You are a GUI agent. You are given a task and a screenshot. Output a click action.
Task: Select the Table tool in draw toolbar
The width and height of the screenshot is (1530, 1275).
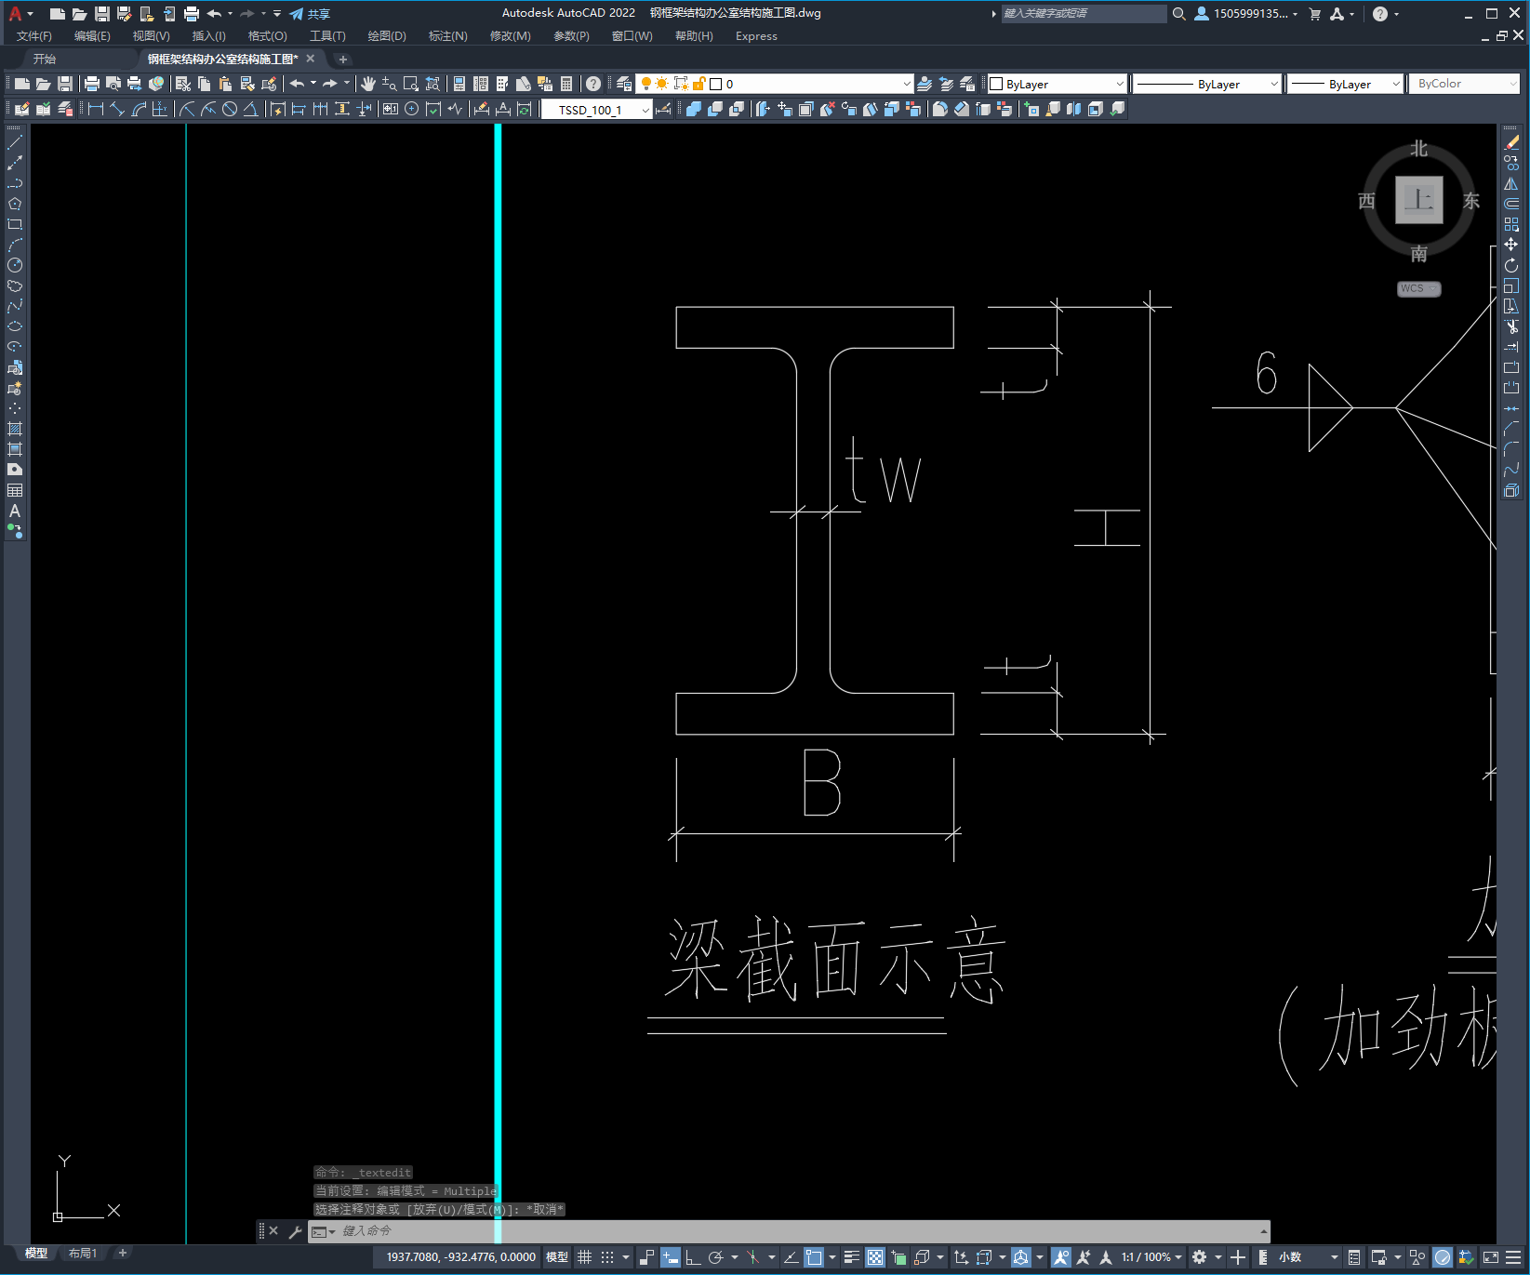(x=15, y=490)
